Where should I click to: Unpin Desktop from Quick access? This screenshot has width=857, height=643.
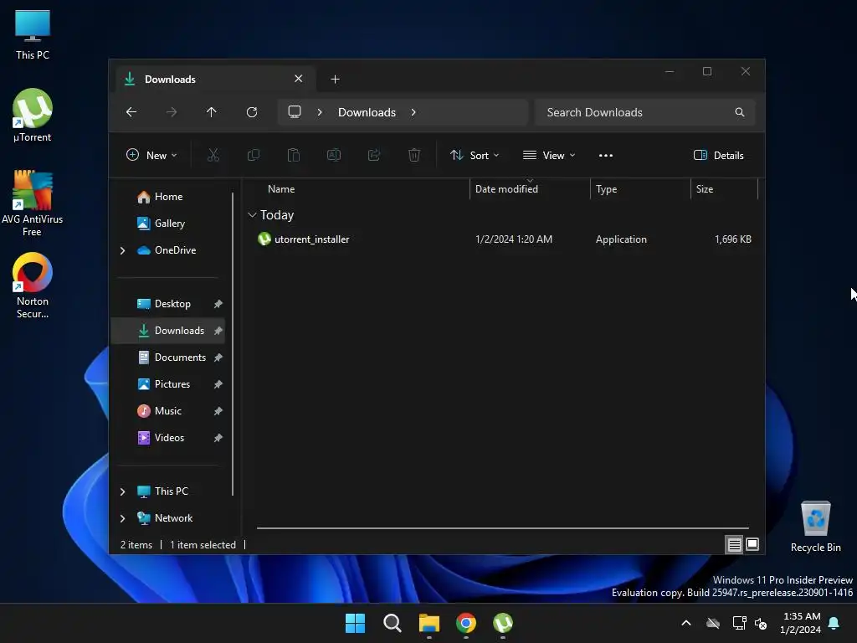point(218,304)
